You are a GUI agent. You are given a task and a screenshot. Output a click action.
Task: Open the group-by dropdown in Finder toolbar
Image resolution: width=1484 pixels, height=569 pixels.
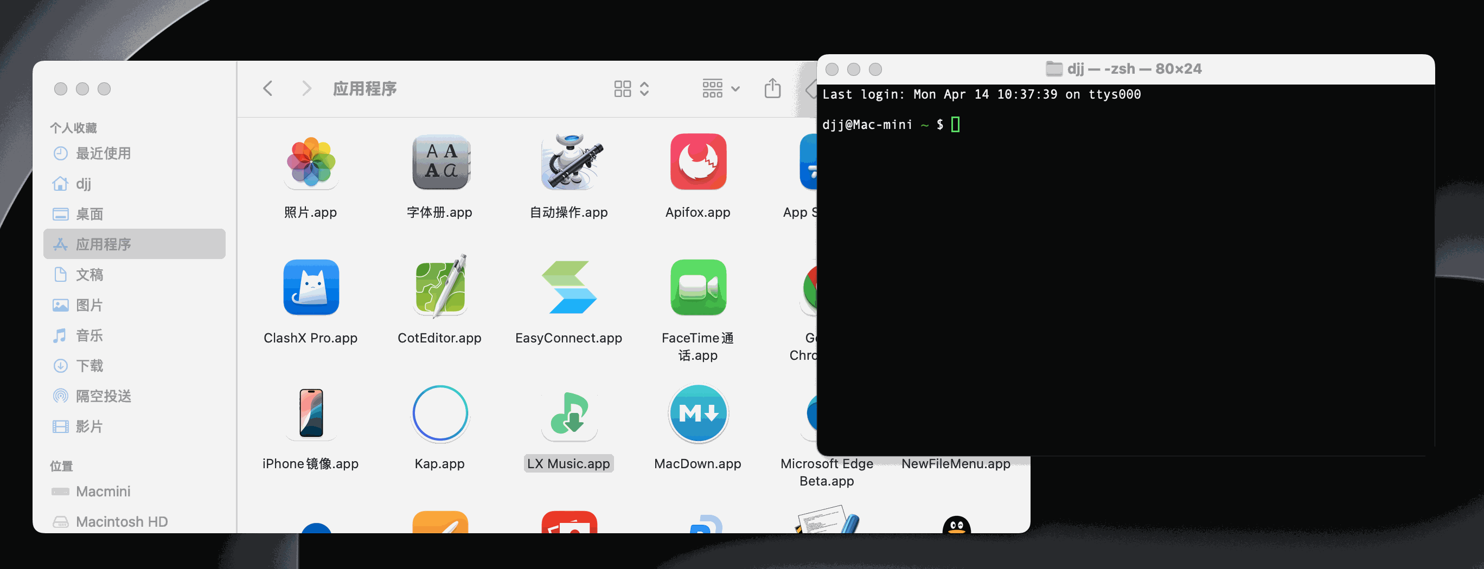tap(721, 88)
